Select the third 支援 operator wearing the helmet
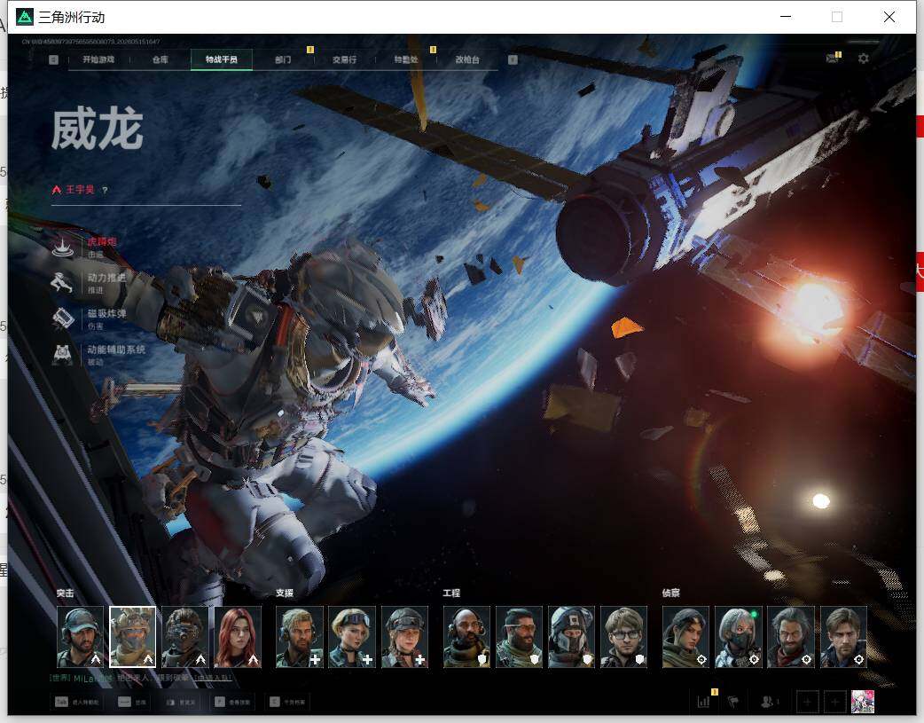Screen dimensions: 924x723 [405, 637]
